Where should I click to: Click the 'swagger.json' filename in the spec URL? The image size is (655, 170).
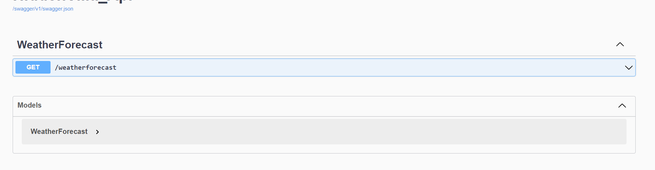coord(58,9)
